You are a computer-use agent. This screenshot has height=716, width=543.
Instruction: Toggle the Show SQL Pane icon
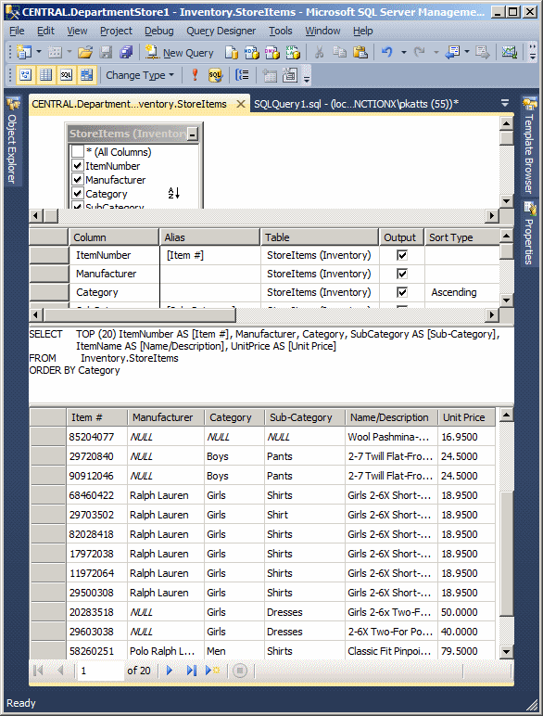66,75
